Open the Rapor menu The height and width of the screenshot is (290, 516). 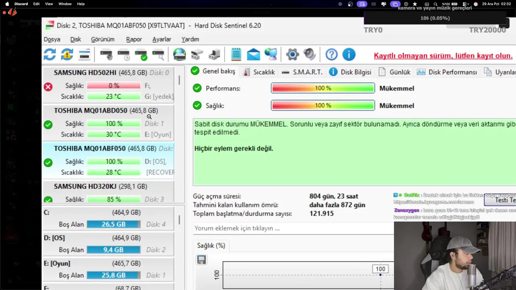point(134,39)
